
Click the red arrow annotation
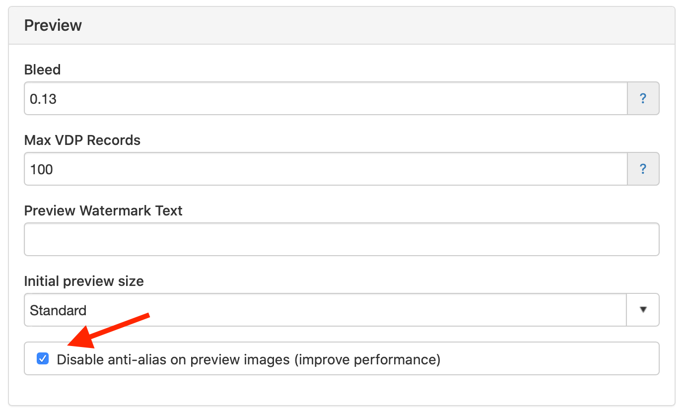point(109,330)
